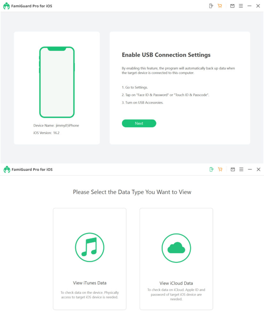This screenshot has height=327, width=264.
Task: Click FamiGuard logo in lower window
Action: point(7,169)
